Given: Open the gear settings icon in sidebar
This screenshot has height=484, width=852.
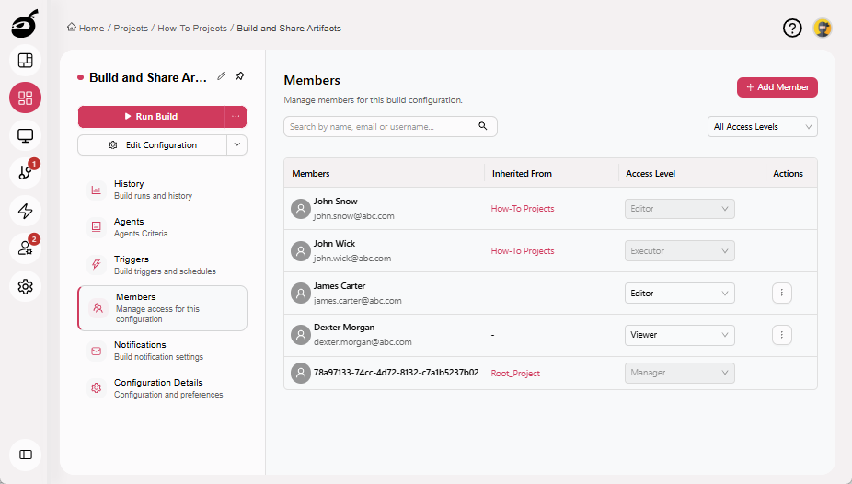Looking at the screenshot, I should pos(25,286).
